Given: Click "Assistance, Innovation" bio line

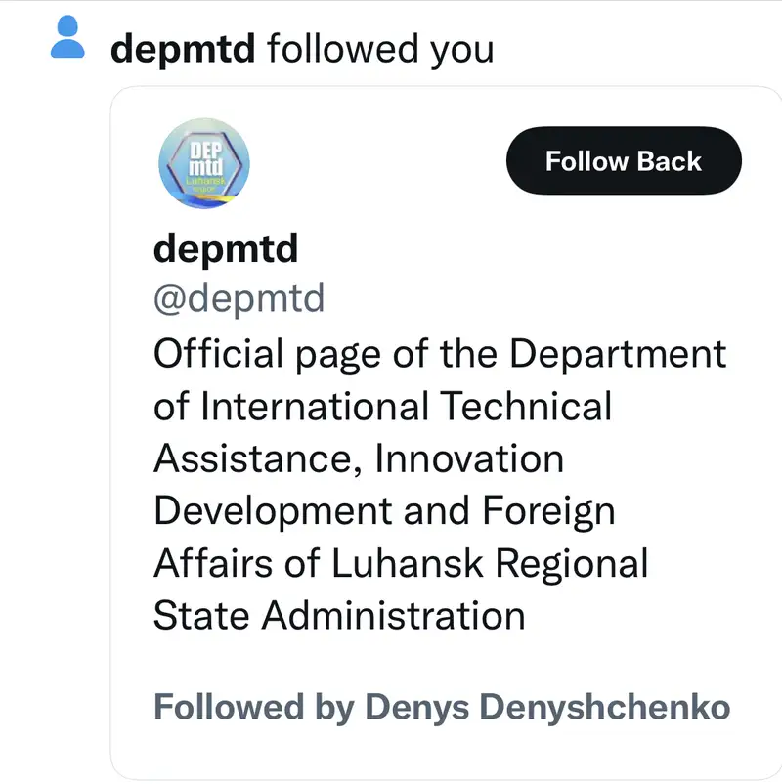Looking at the screenshot, I should [x=359, y=458].
